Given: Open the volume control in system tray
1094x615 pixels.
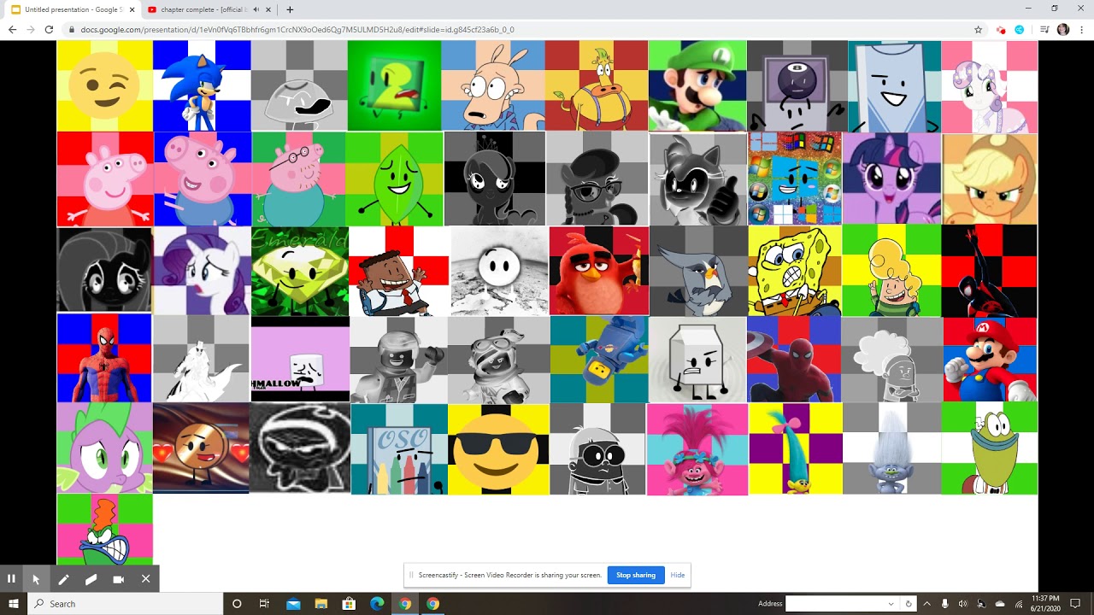Looking at the screenshot, I should [x=963, y=603].
